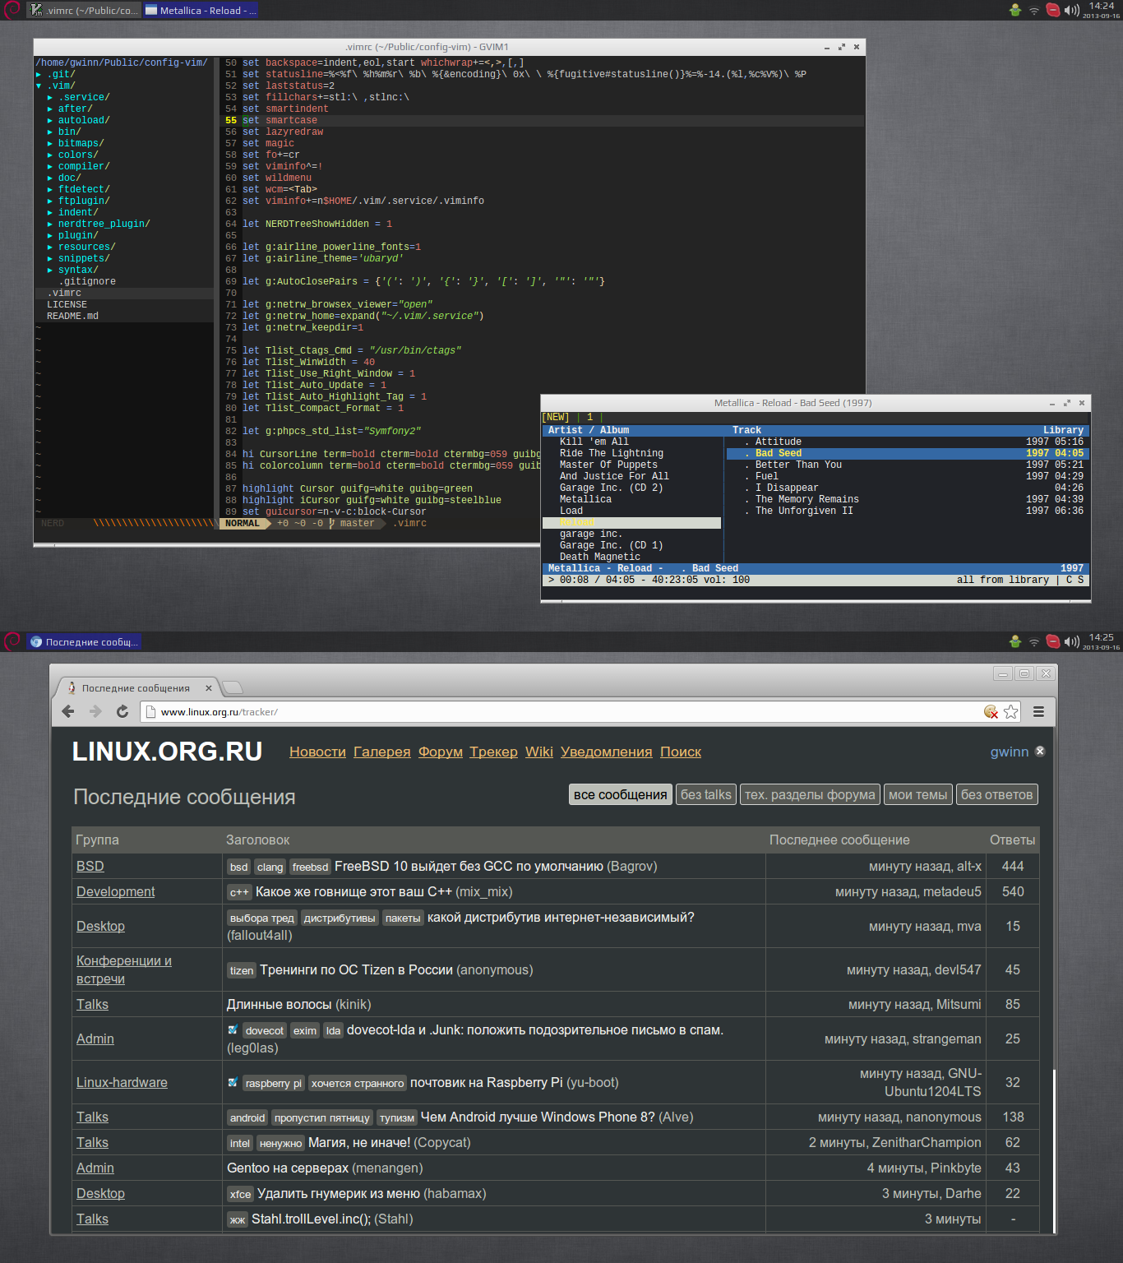1123x1263 pixels.
Task: Click the xfce tag
Action: pyautogui.click(x=240, y=1194)
